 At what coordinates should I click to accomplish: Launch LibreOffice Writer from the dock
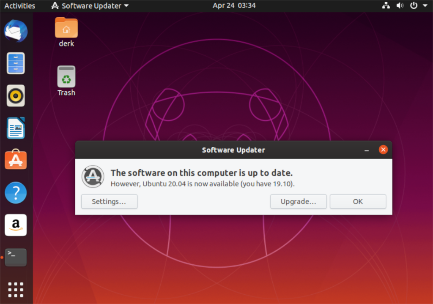point(16,128)
